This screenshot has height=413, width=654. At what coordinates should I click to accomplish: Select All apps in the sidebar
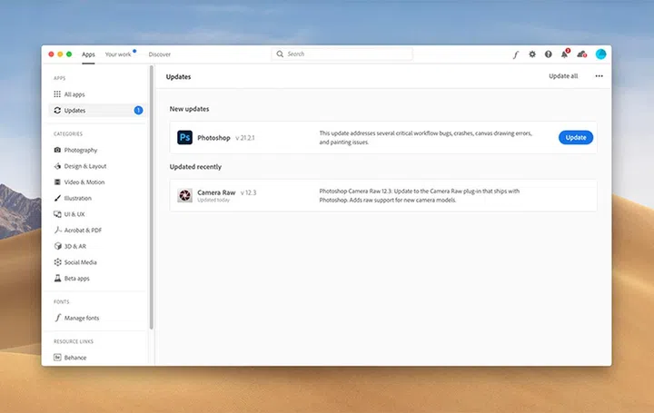pyautogui.click(x=74, y=94)
